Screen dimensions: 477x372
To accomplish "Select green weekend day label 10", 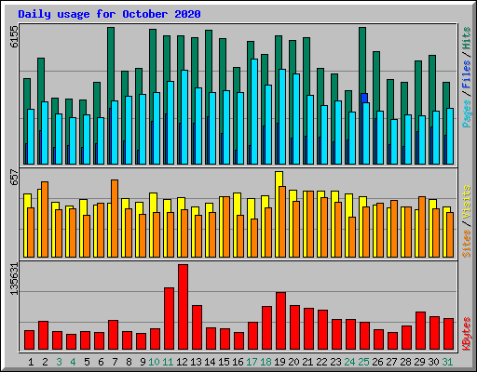I will pyautogui.click(x=154, y=362).
